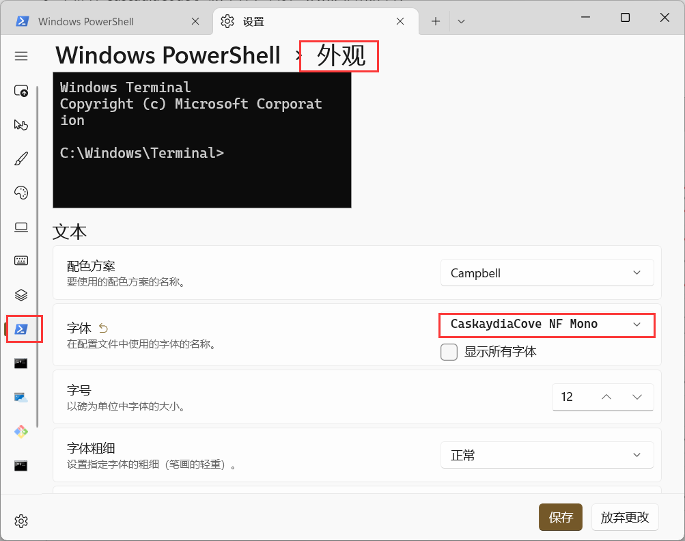The width and height of the screenshot is (685, 541).
Task: Open the Appearance paintbrush icon
Action: coord(21,158)
